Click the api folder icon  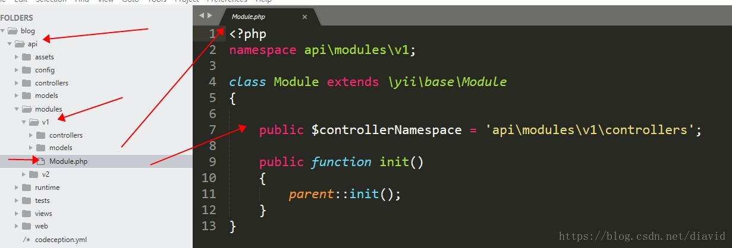[20, 44]
